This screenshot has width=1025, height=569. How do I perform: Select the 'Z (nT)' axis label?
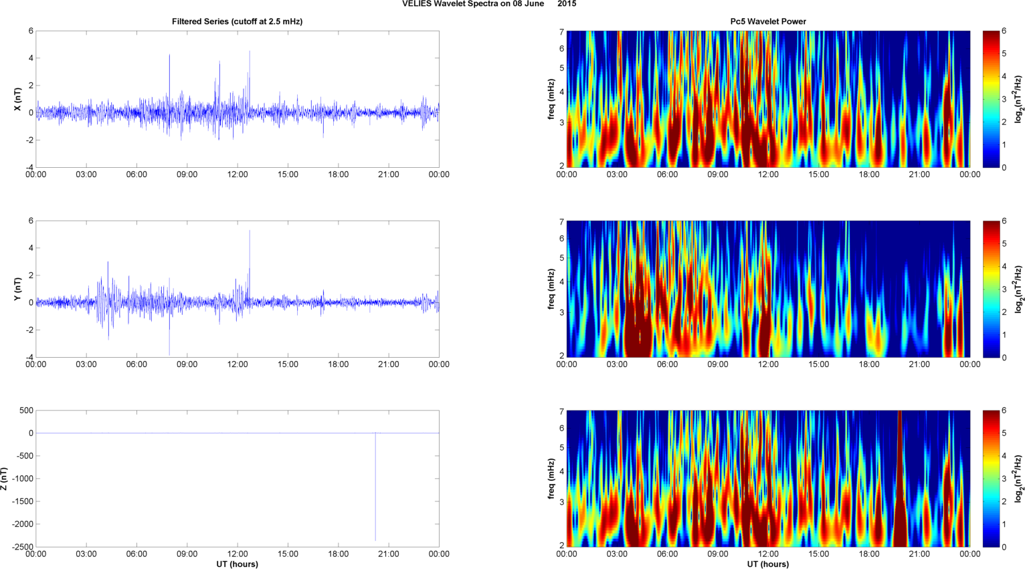(5, 479)
